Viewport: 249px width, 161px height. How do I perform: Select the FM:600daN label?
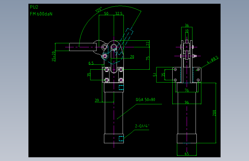41,14
